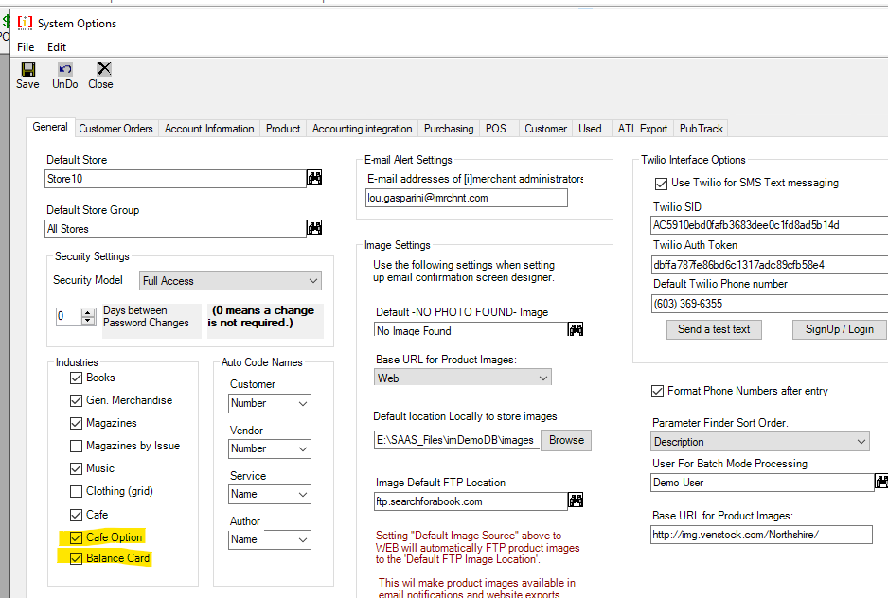Open Base URL for Product Images Web dropdown

(462, 378)
